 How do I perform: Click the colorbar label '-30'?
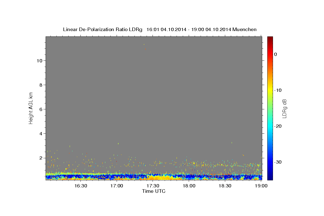click(278, 162)
